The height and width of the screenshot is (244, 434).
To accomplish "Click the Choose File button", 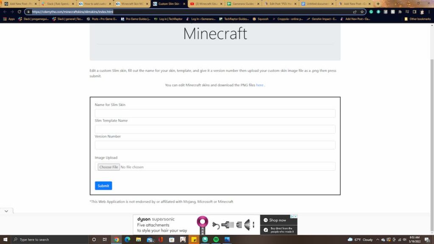I will click(x=108, y=167).
